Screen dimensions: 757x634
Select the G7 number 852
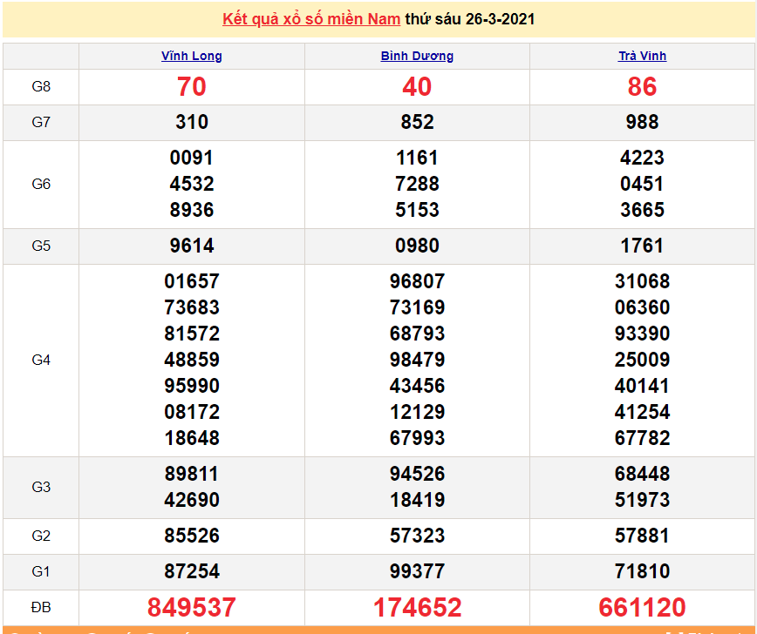point(417,123)
